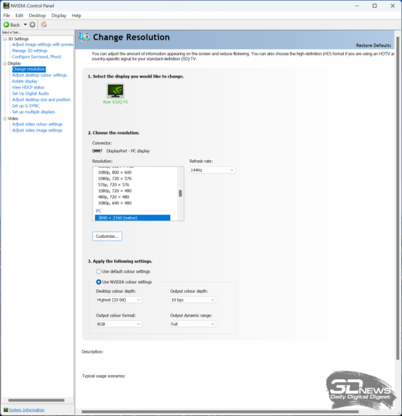Click the green Back arrow icon

[x=6, y=25]
